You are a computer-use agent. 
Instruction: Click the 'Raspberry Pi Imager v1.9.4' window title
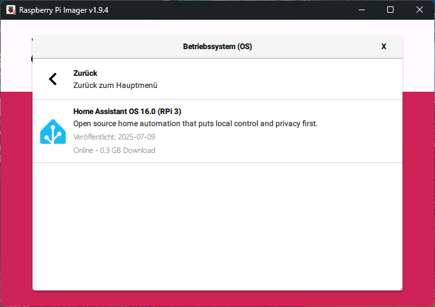pyautogui.click(x=64, y=10)
